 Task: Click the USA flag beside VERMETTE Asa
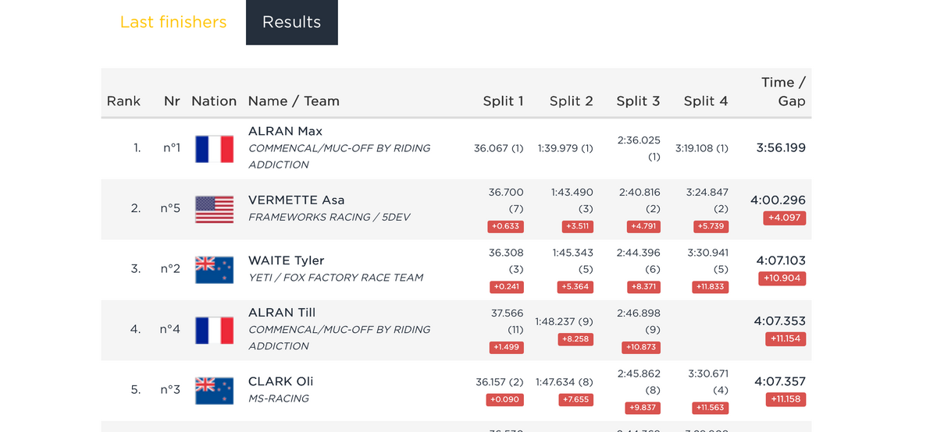[214, 209]
